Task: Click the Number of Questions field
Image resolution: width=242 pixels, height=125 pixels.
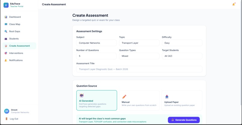Action: click(96, 56)
